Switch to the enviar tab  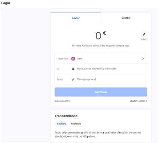click(76, 18)
